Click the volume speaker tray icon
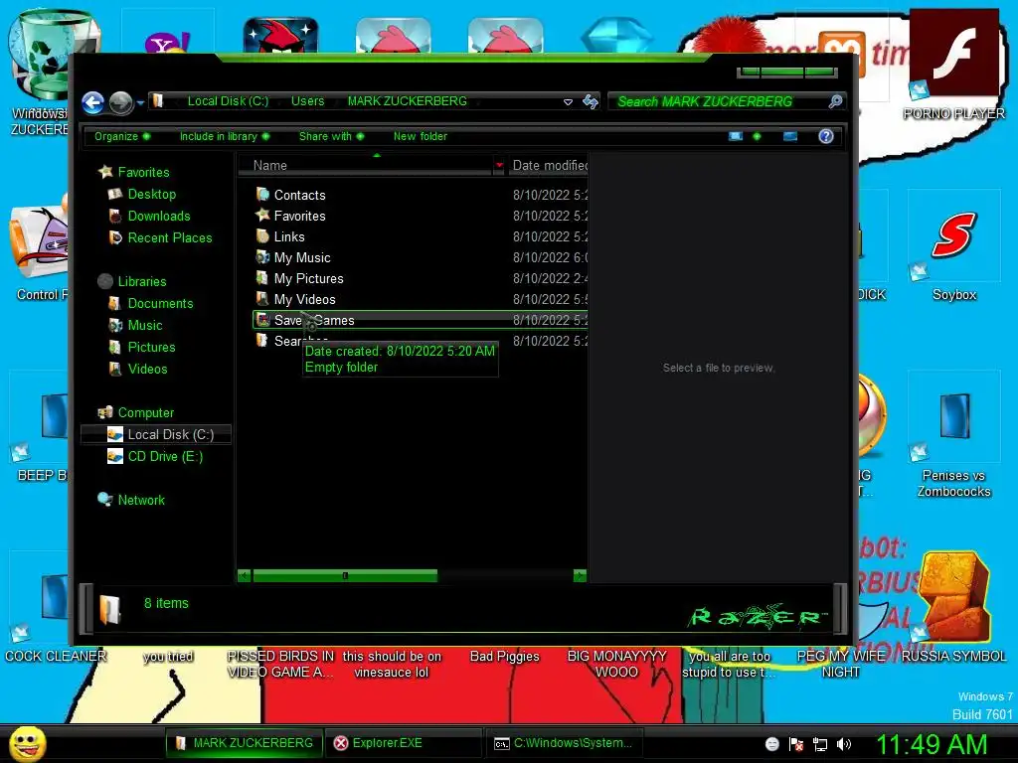 point(843,744)
